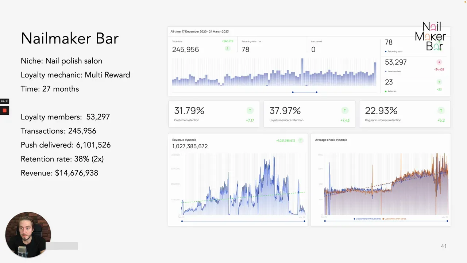The height and width of the screenshot is (263, 467).
Task: Click the all-time date range header
Action: 200,31
